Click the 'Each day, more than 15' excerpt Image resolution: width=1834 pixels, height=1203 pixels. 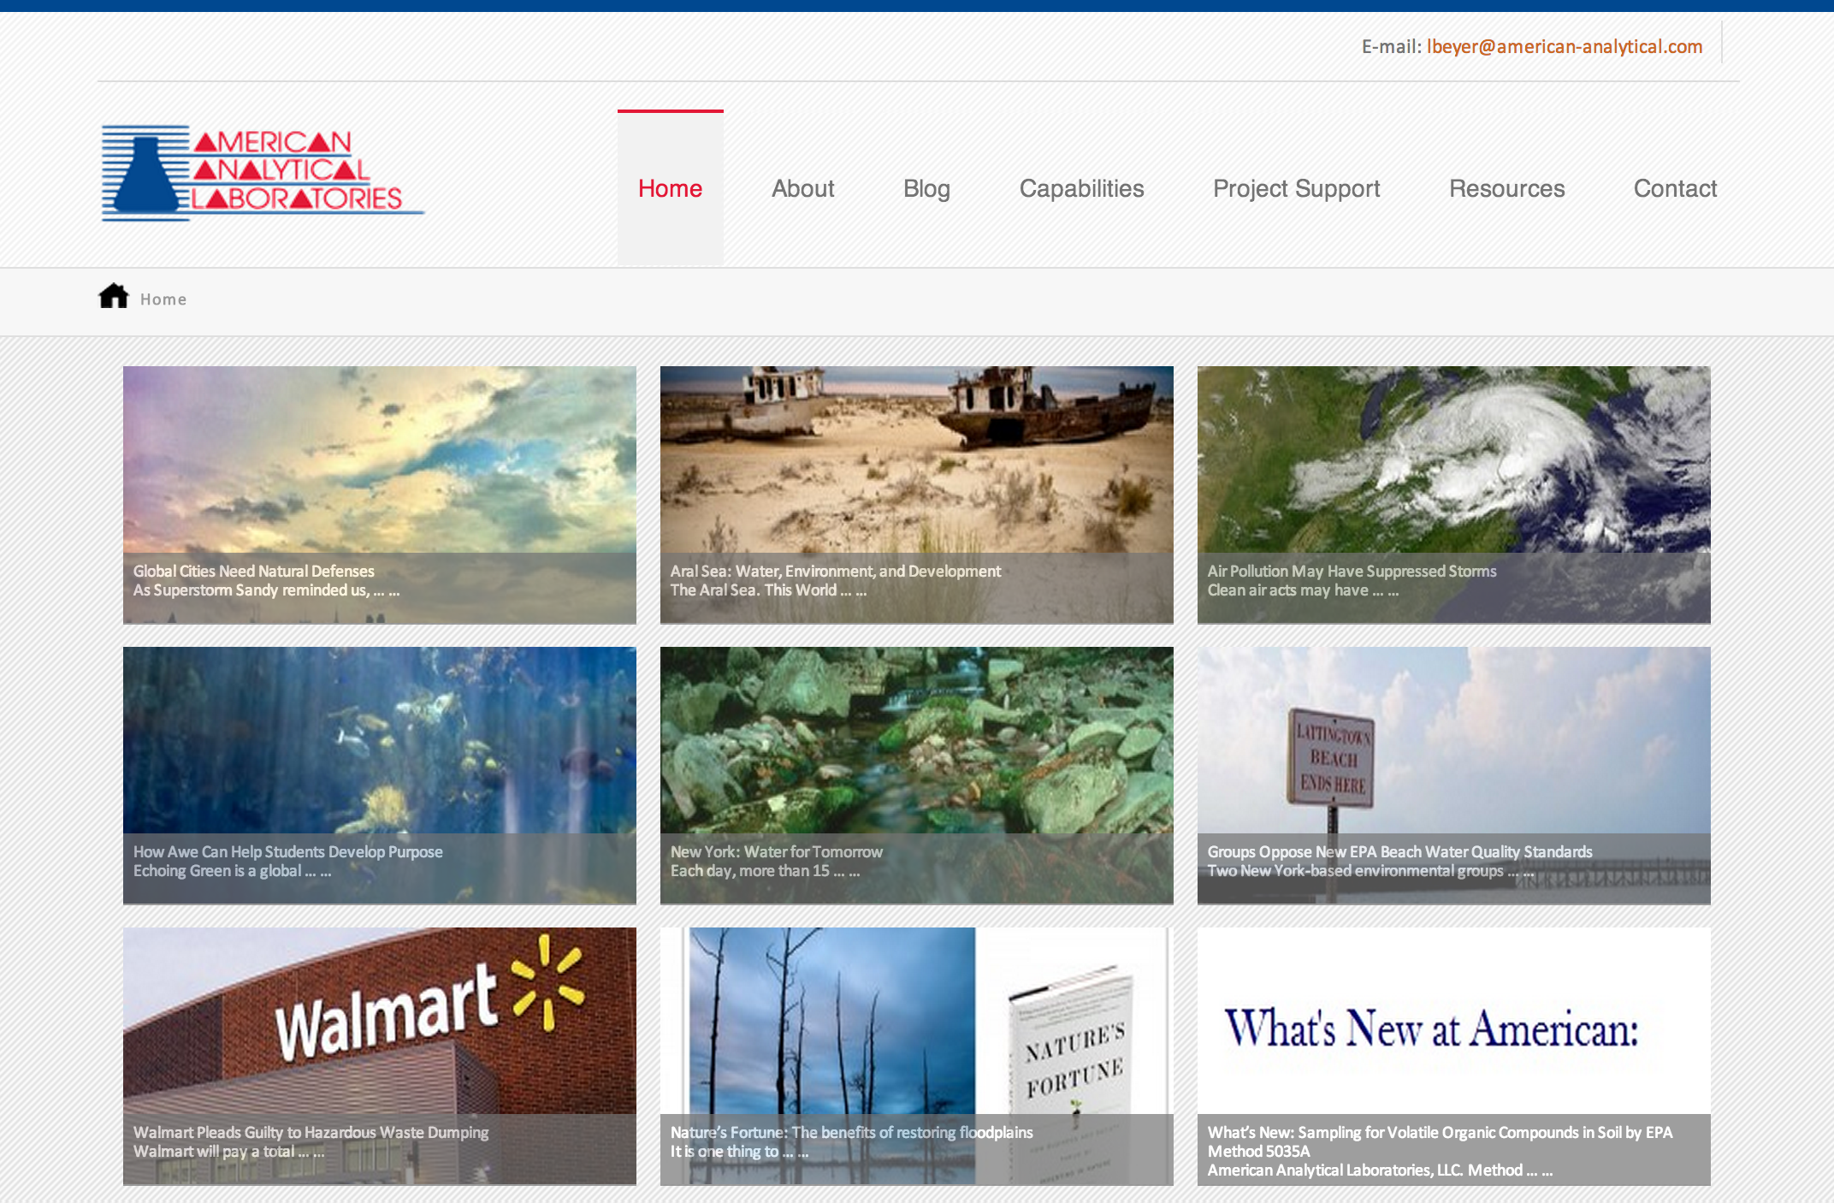(765, 870)
